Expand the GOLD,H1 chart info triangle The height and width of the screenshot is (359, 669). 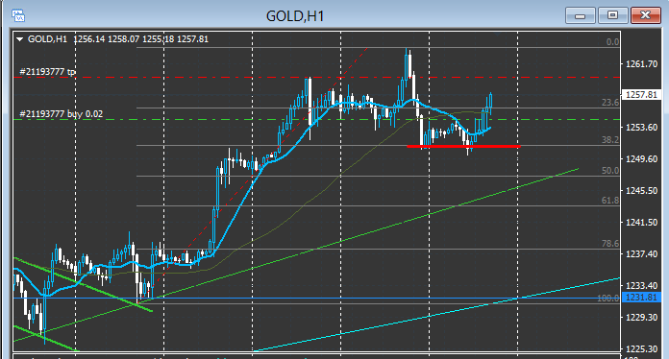coord(19,39)
